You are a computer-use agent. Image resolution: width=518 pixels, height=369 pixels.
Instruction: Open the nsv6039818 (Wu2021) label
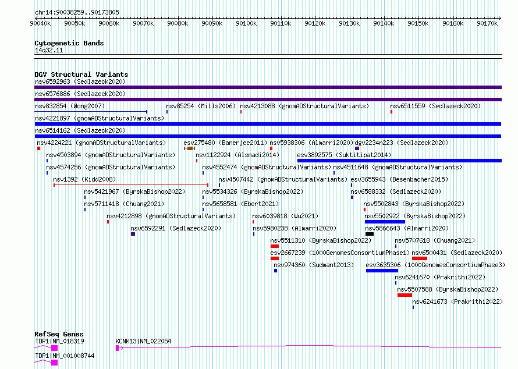coord(285,216)
